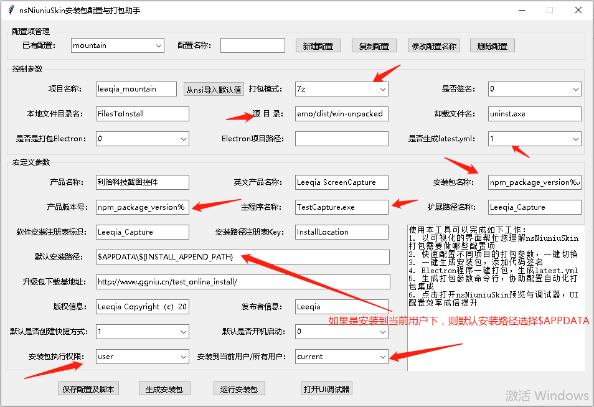
Task: Click the 产品名称 field 利洽科技截图控件
Action: (x=143, y=182)
